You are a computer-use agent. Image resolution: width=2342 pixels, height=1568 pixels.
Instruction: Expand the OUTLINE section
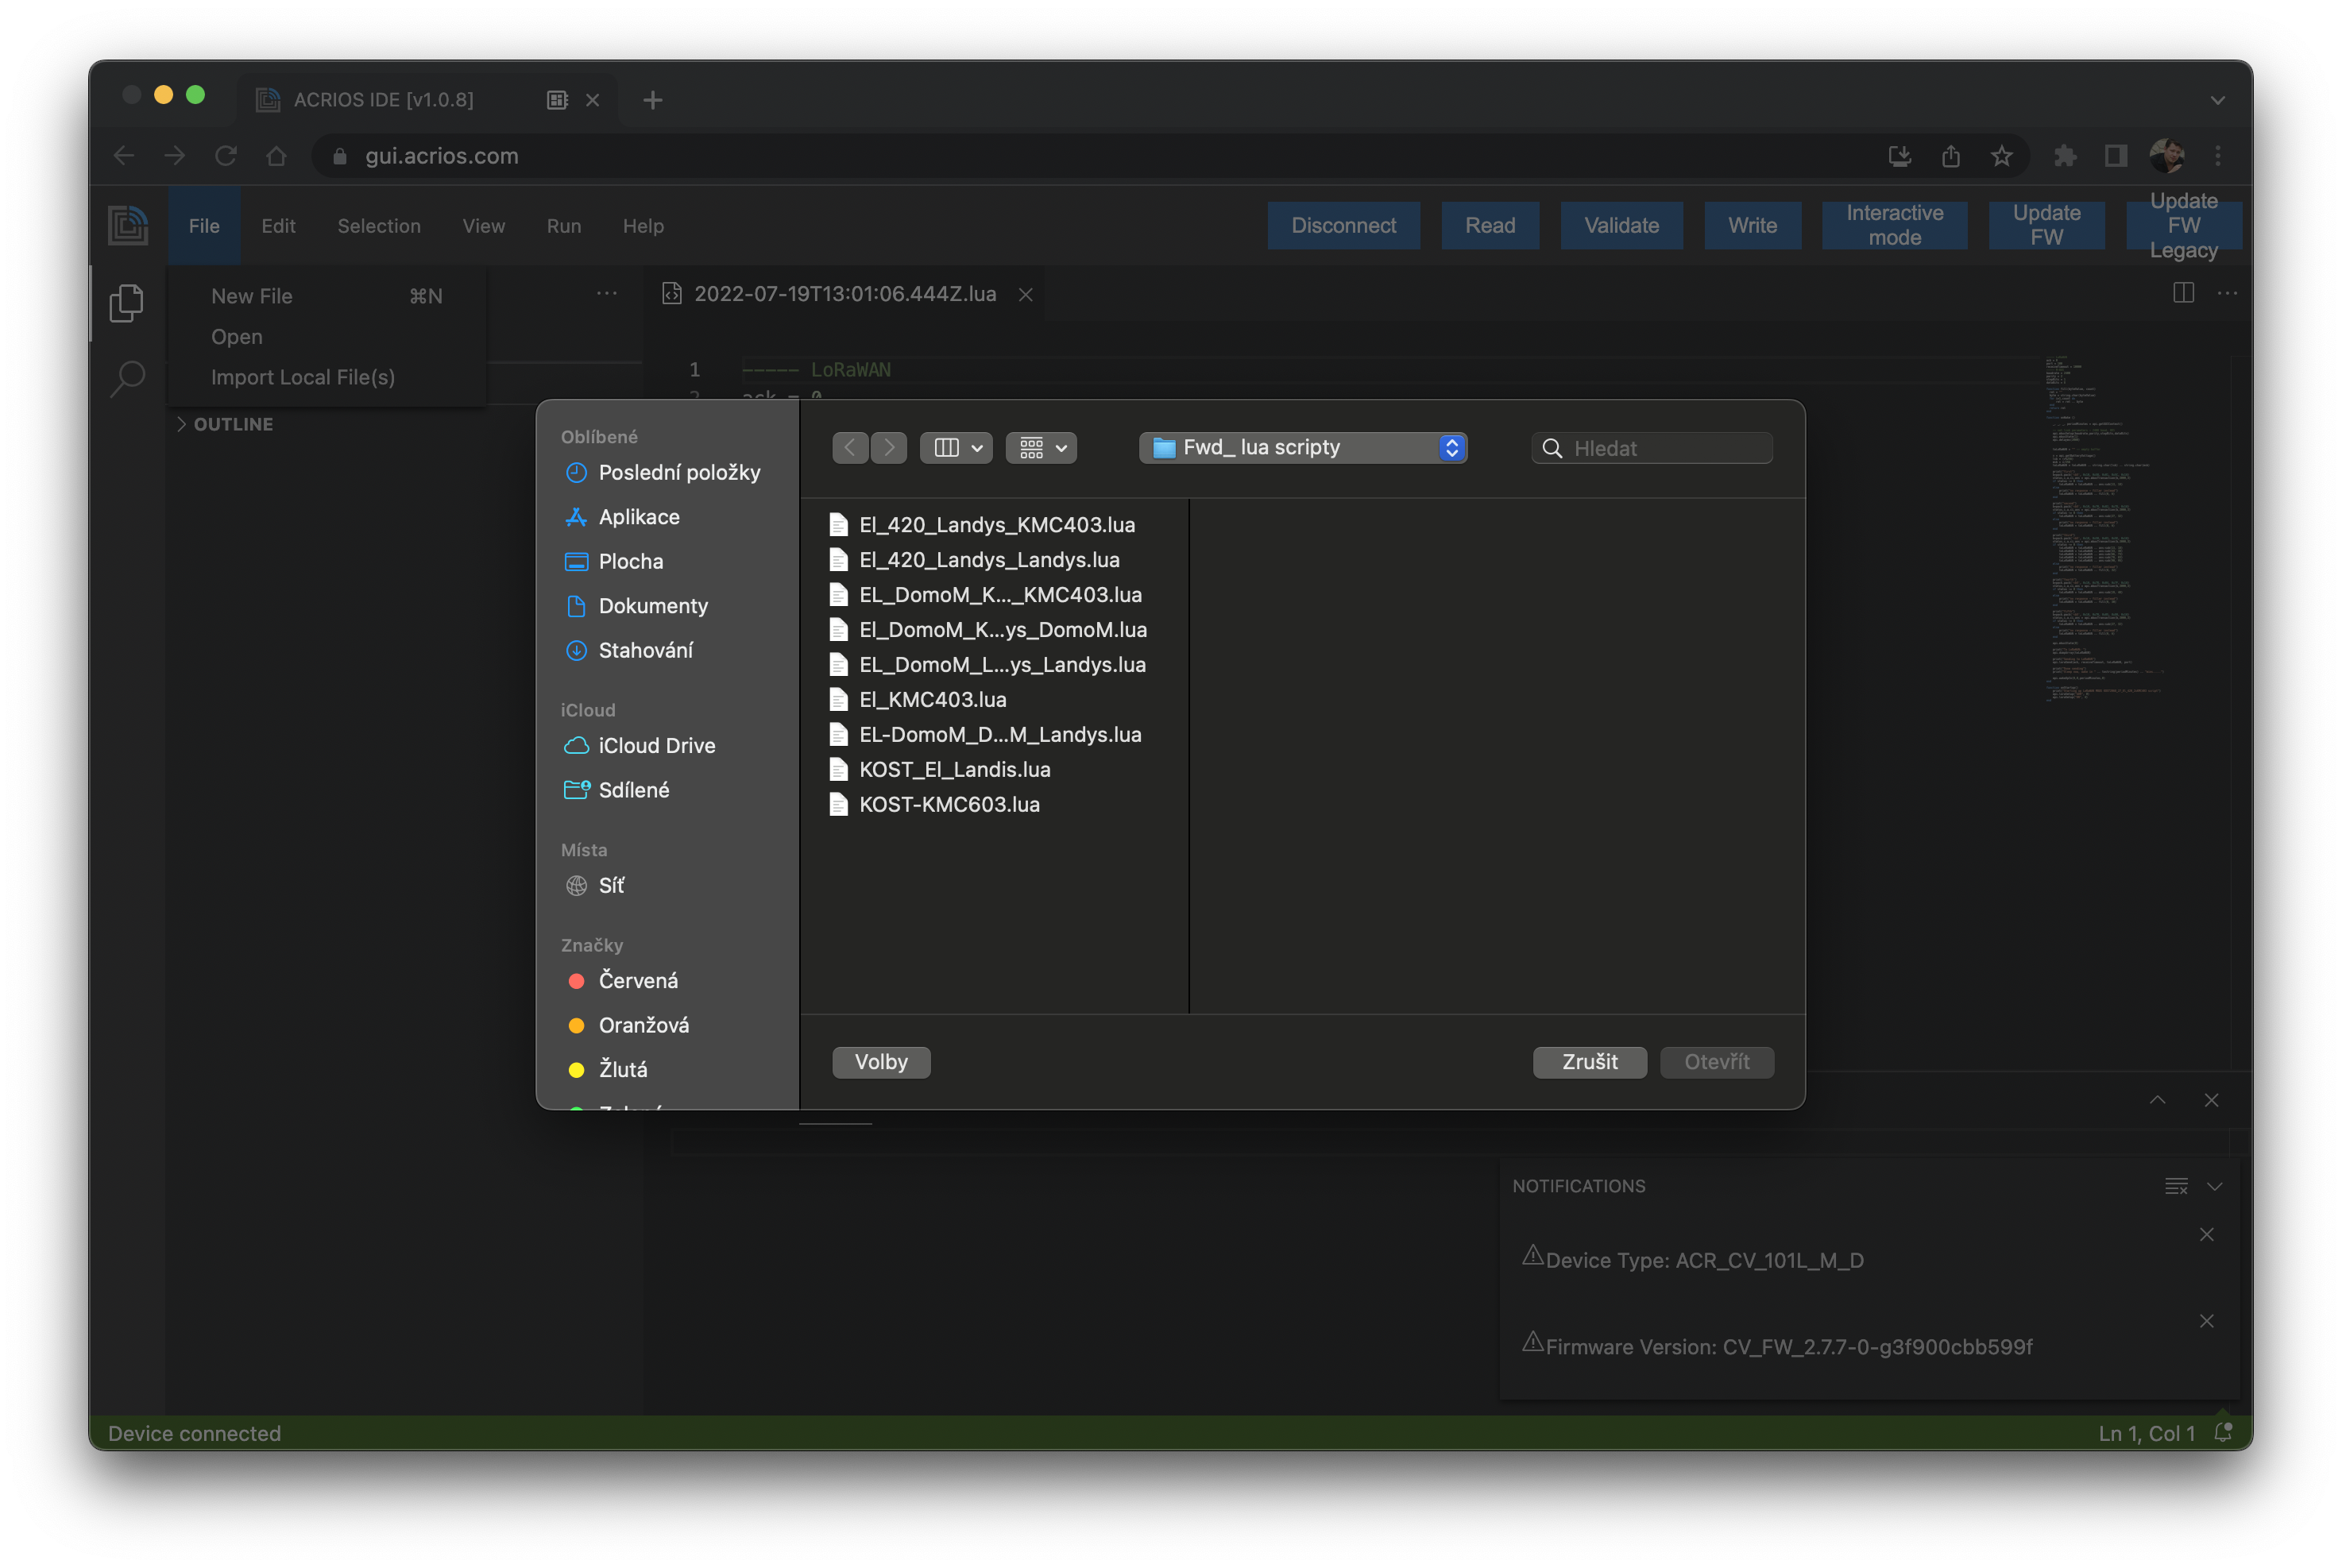pos(225,424)
